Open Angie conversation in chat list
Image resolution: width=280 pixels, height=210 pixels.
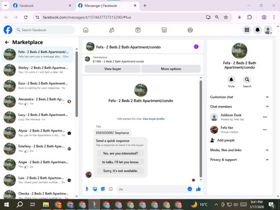(38, 164)
